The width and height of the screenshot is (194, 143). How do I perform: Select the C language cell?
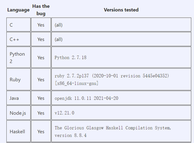click(18, 25)
